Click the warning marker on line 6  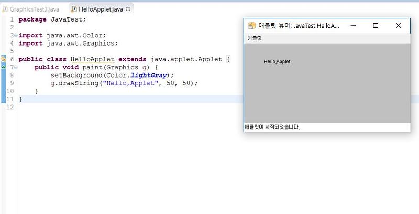tap(4, 59)
